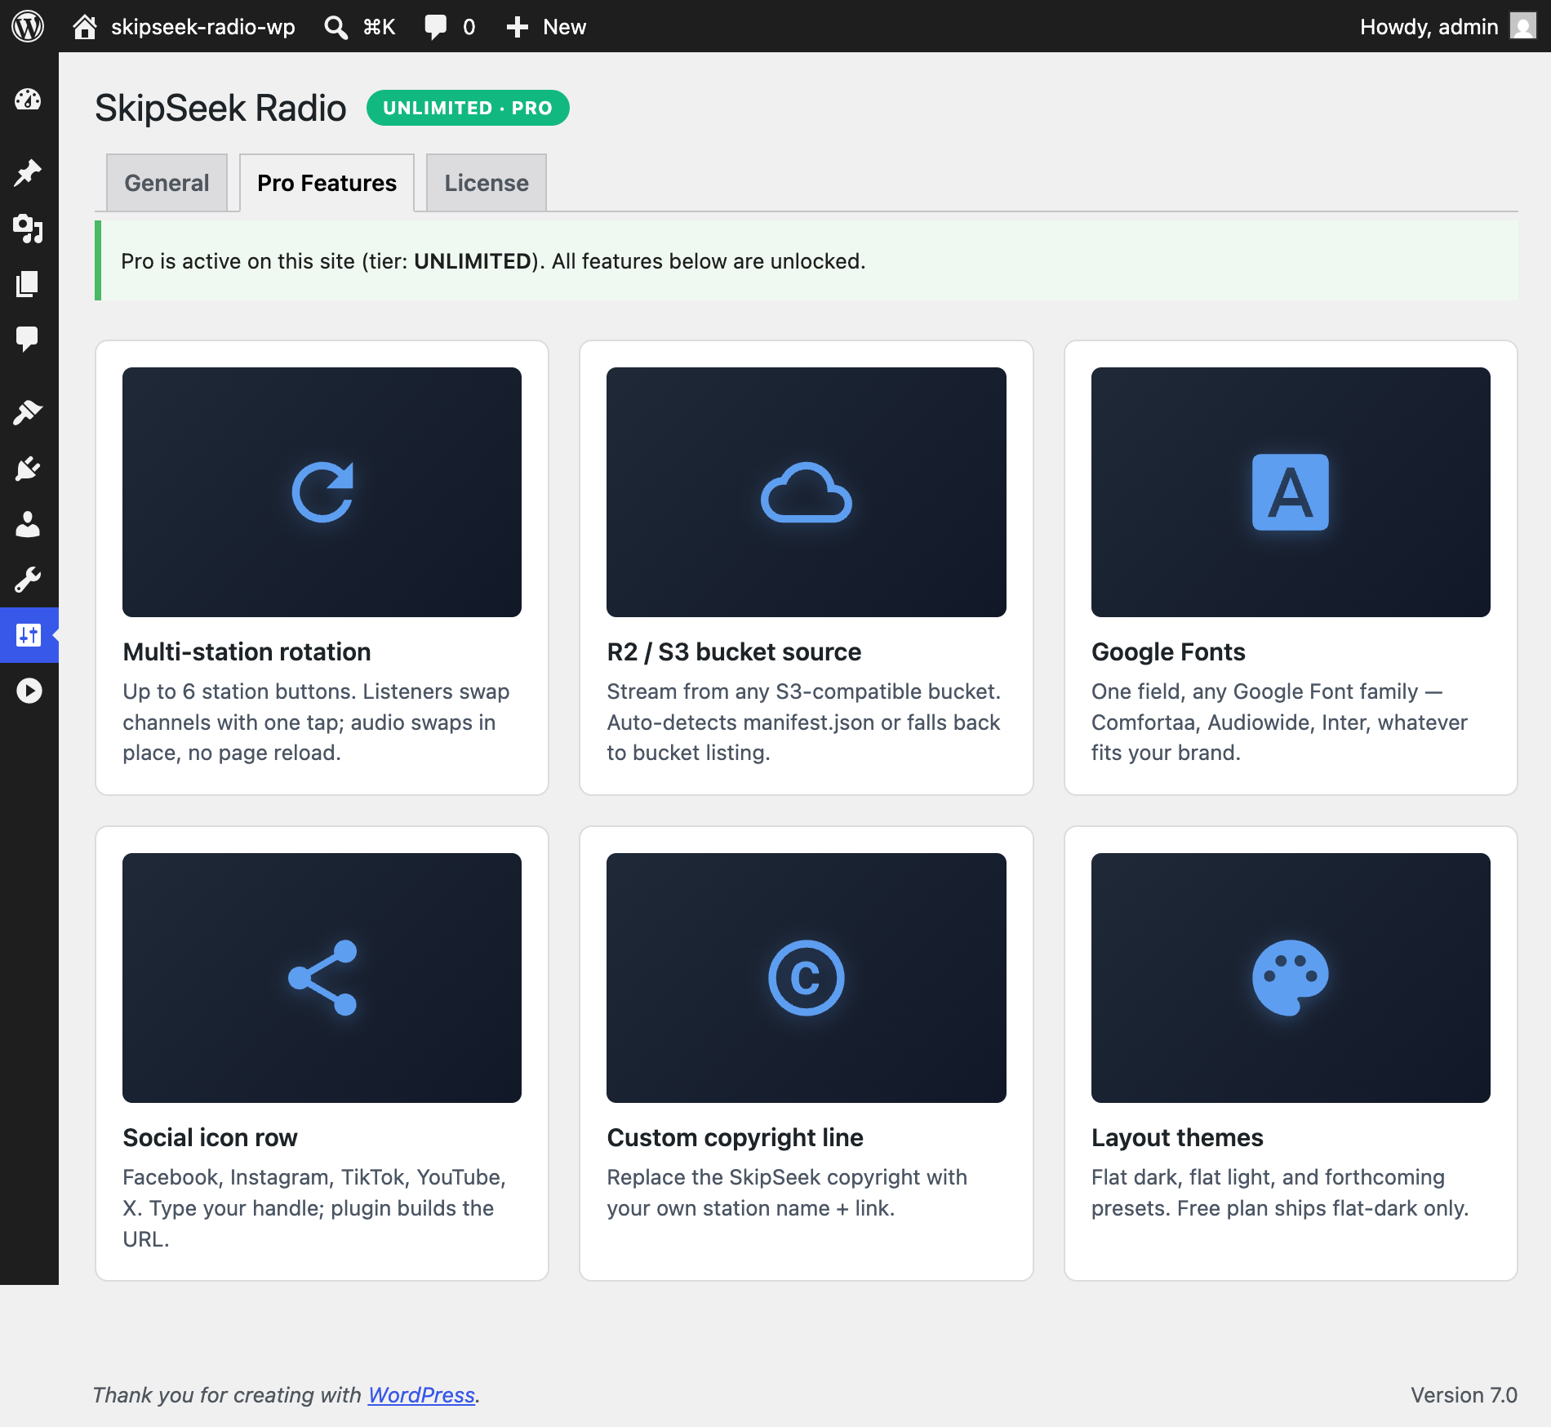
Task: Click the 'One field, any Google Font family' text
Action: (x=1280, y=722)
